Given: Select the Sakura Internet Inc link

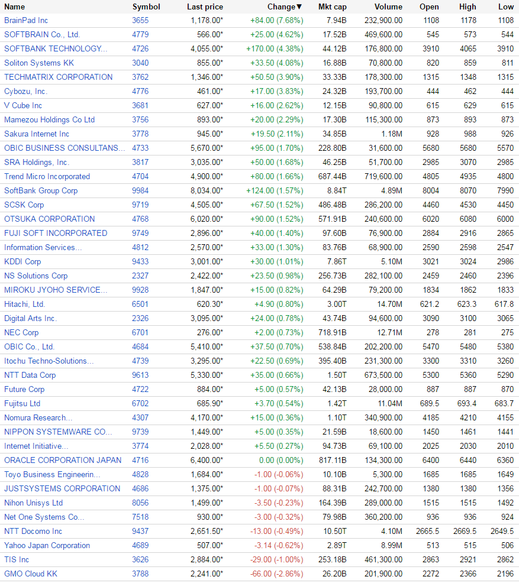Looking at the screenshot, I should point(37,134).
